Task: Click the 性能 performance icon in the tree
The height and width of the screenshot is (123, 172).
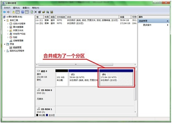Action: pyautogui.click(x=11, y=37)
